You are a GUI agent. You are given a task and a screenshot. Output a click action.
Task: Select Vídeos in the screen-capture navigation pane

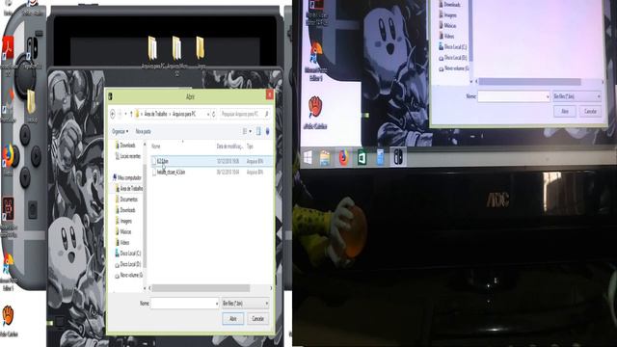click(122, 243)
